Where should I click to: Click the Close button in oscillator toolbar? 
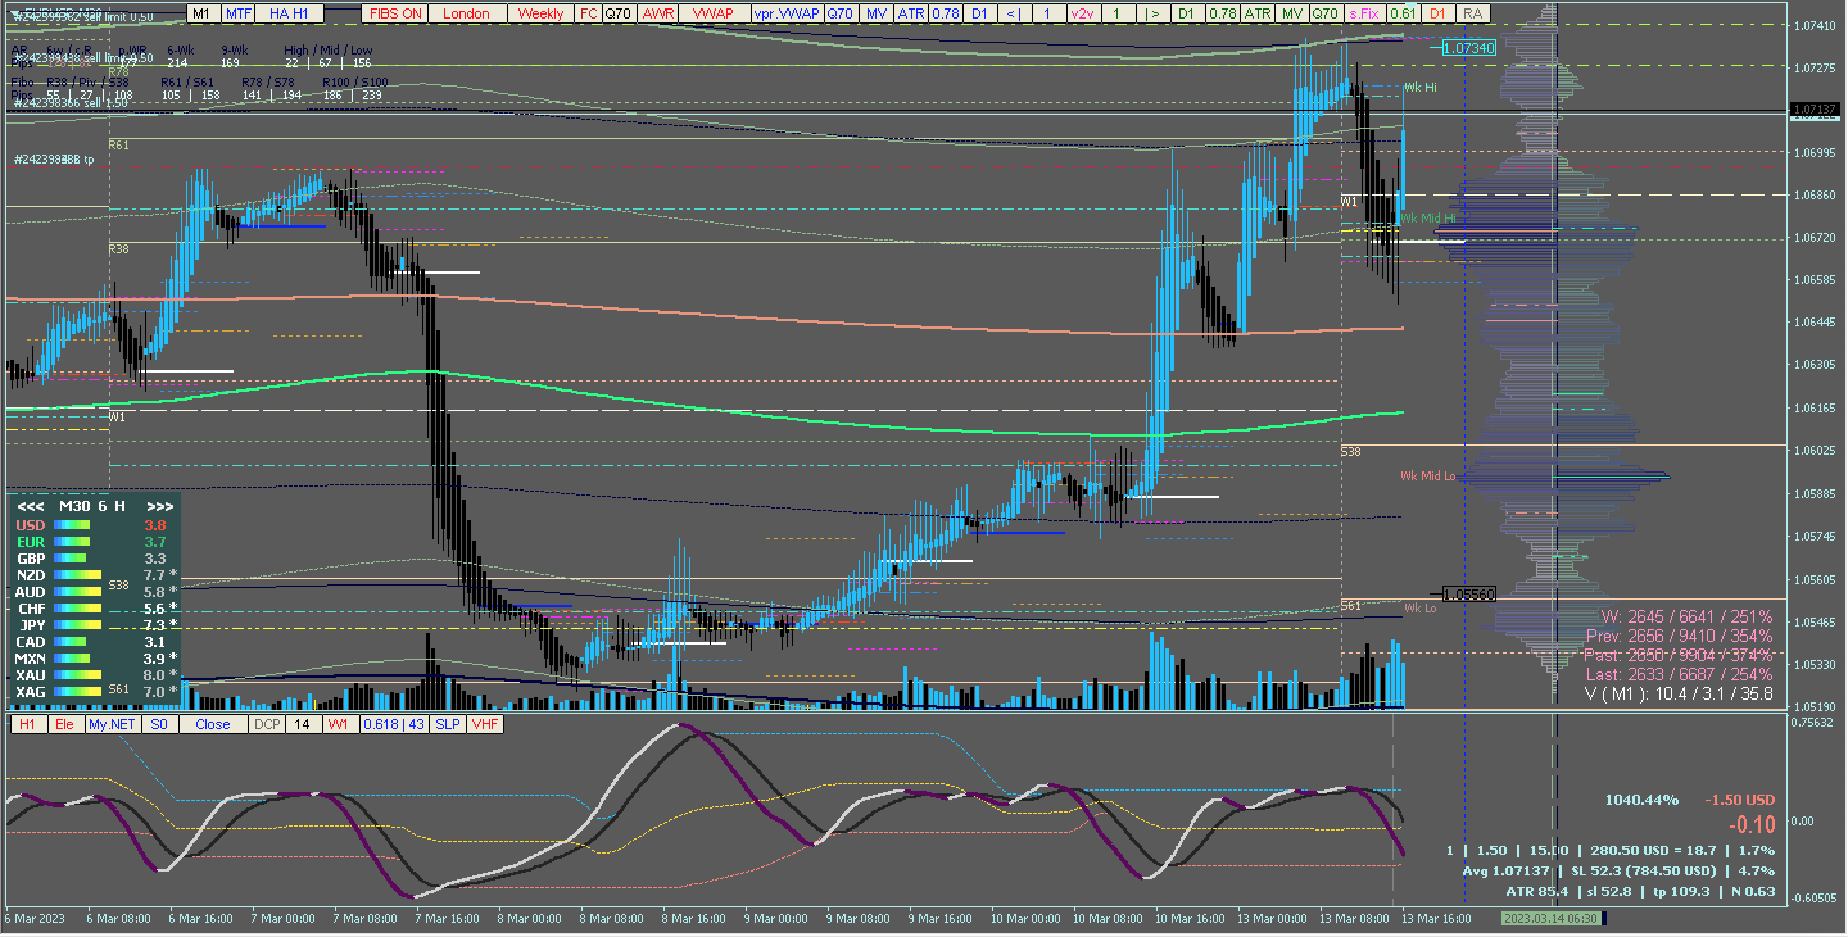coord(212,725)
